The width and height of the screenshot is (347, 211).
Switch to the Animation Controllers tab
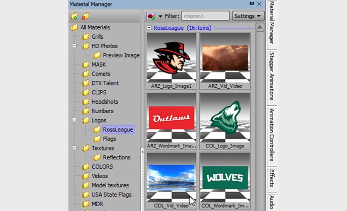coord(272,135)
